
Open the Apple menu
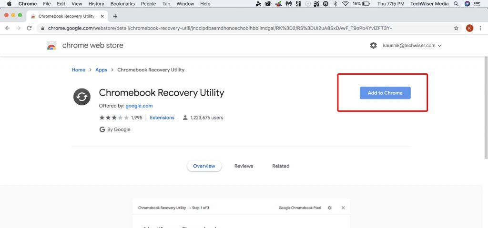(x=9, y=4)
